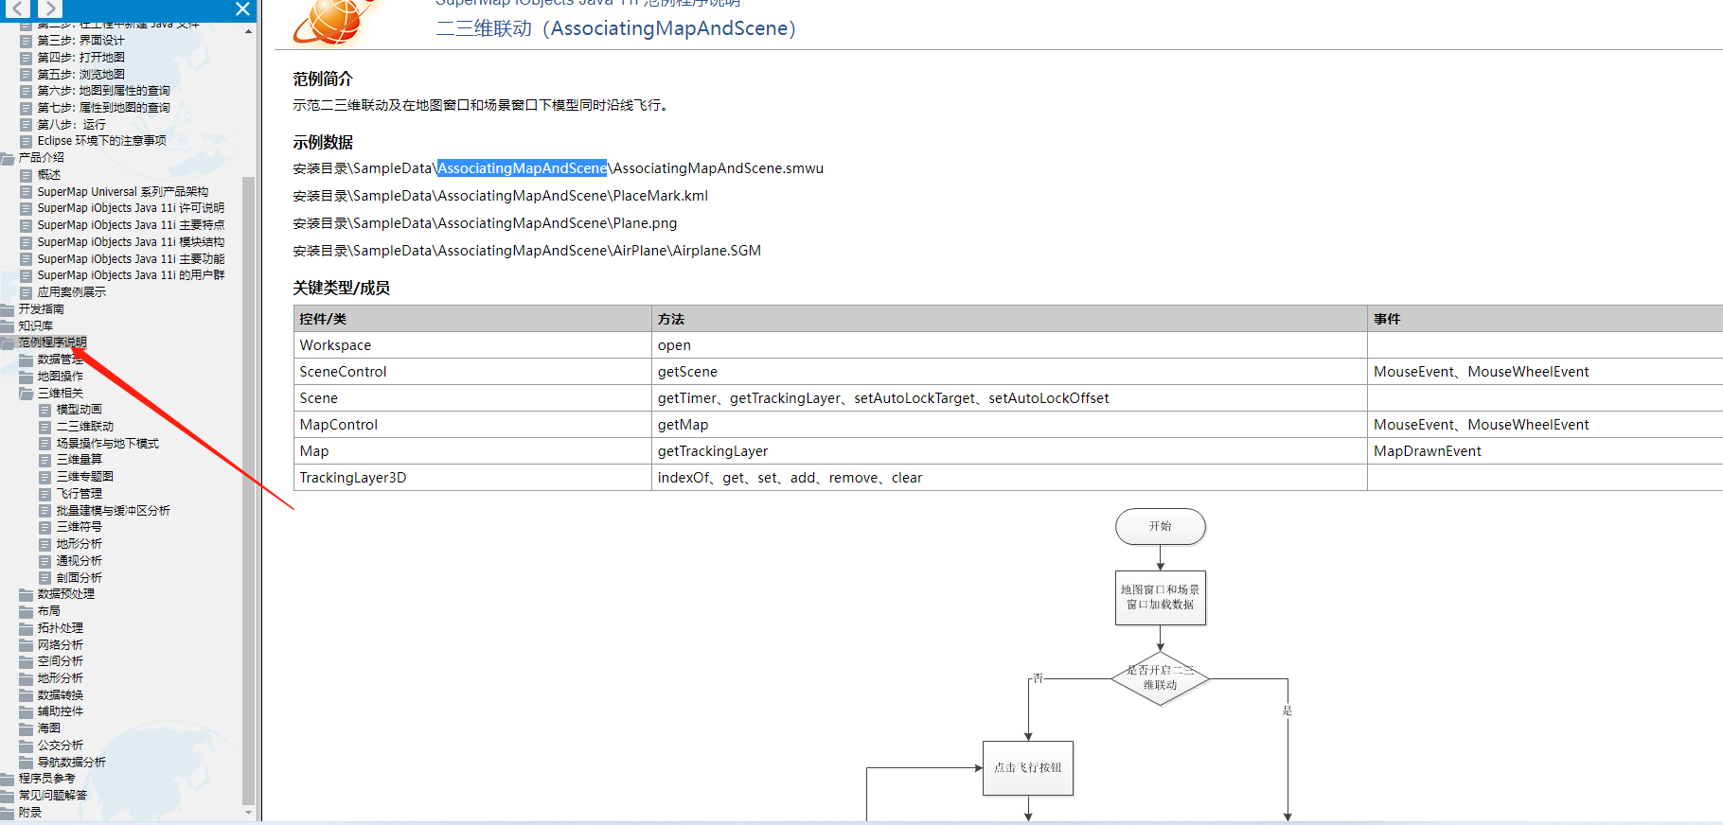
Task: Click the page icon beside 飞行管理
Action: click(45, 494)
